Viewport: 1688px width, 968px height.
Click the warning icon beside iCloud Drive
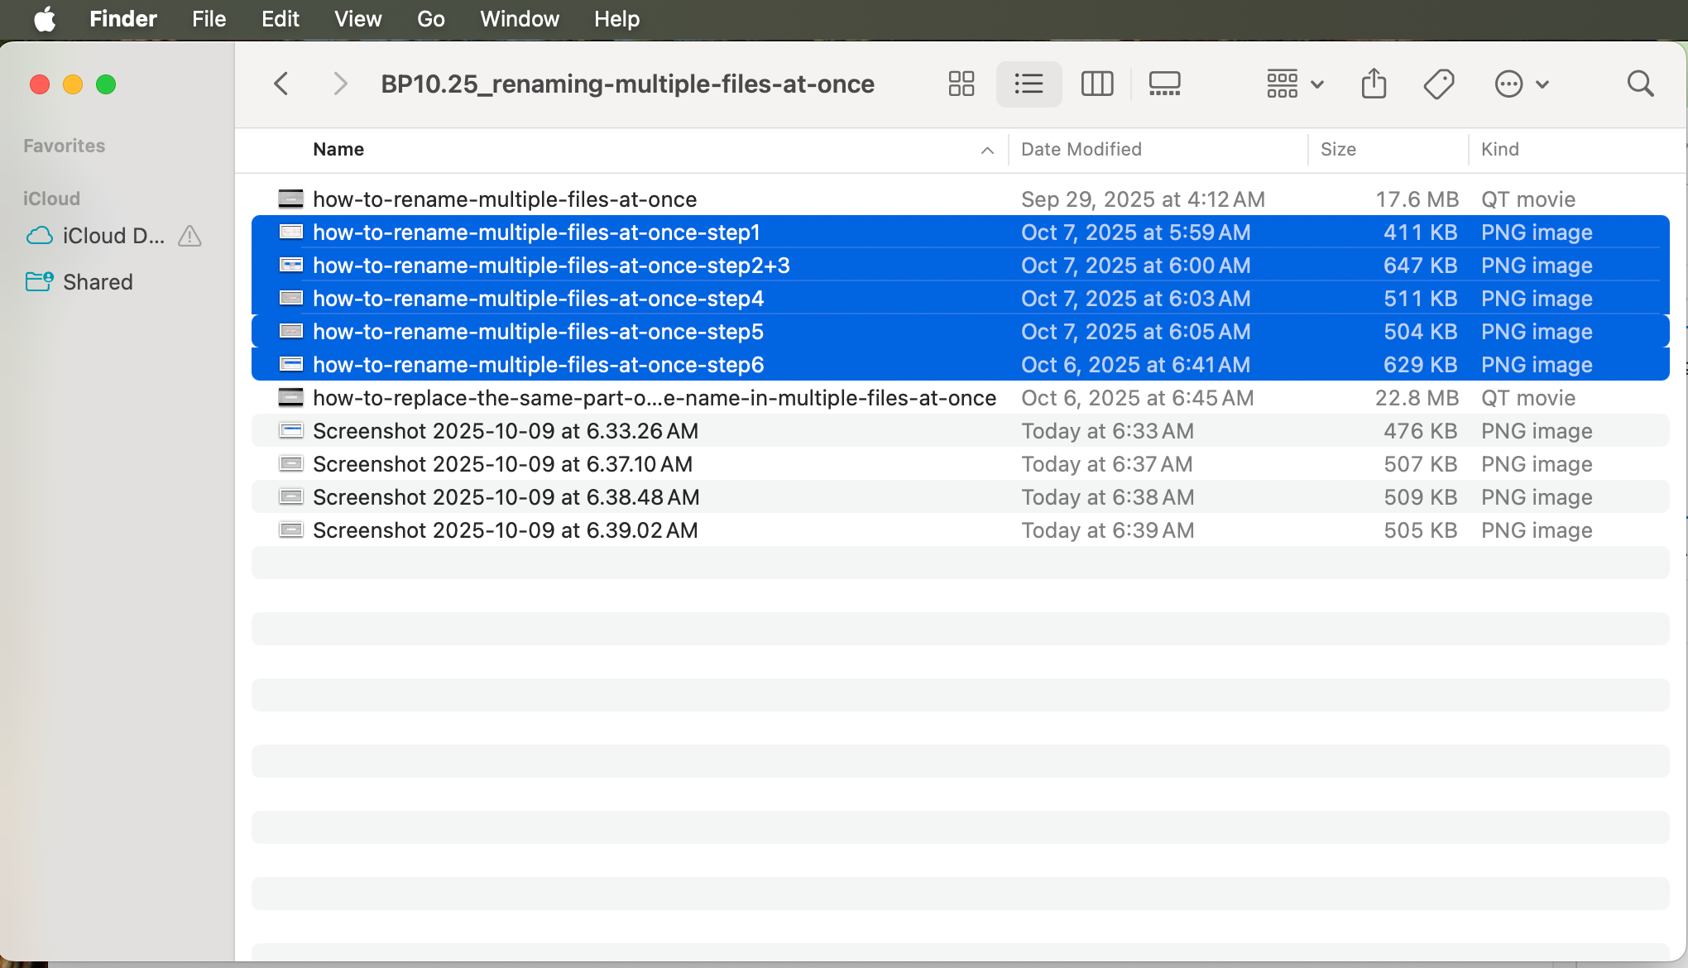[189, 237]
